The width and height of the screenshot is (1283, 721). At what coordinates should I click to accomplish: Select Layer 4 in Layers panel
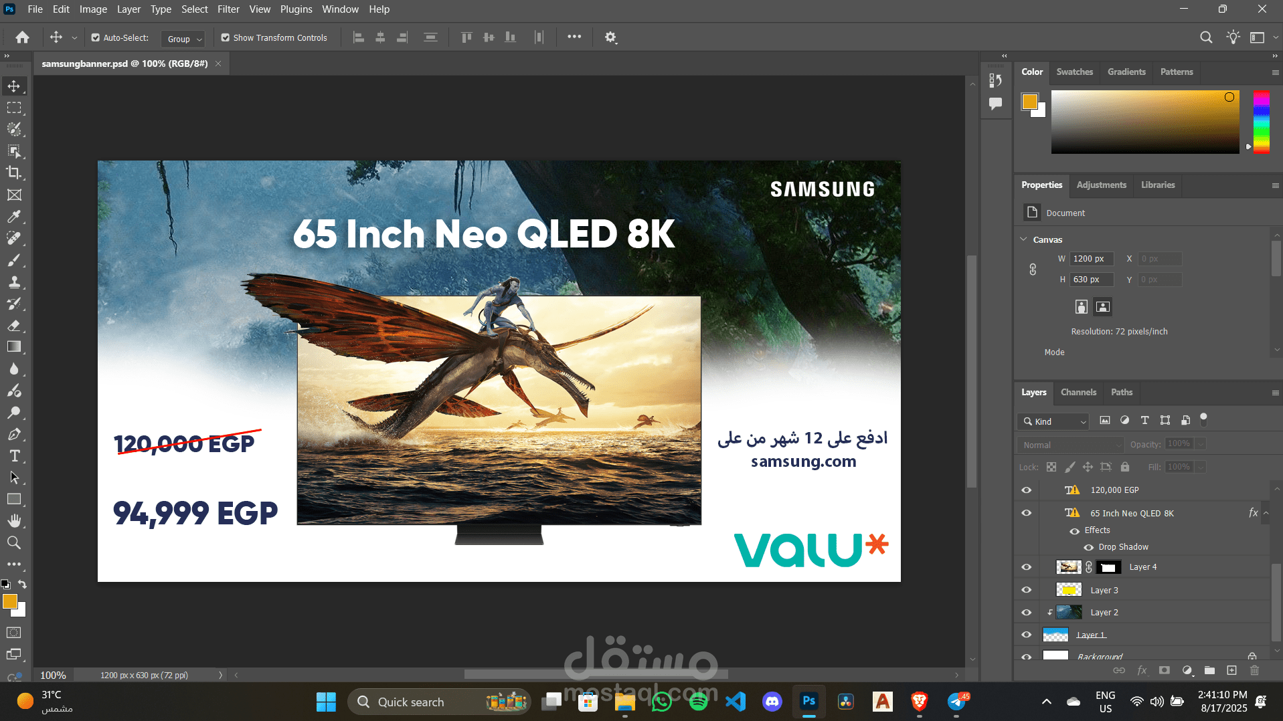(1143, 567)
